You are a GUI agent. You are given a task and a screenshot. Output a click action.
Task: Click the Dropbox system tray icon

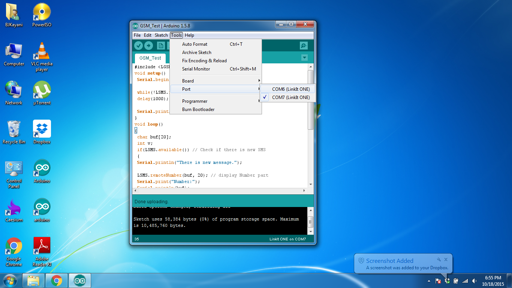[x=447, y=281]
